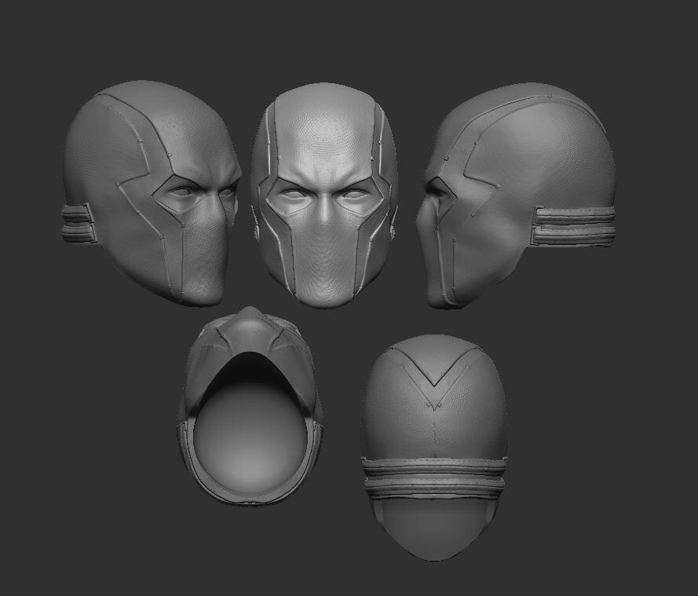Select the underside view mask showing hollow interior
The height and width of the screenshot is (596, 698).
click(x=250, y=405)
